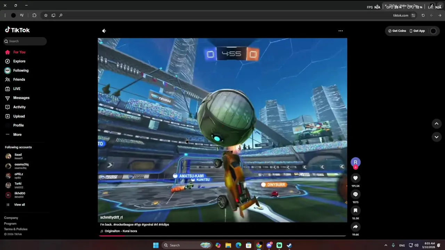This screenshot has height=250, width=445.
Task: Click the Get Coins button
Action: tap(397, 31)
